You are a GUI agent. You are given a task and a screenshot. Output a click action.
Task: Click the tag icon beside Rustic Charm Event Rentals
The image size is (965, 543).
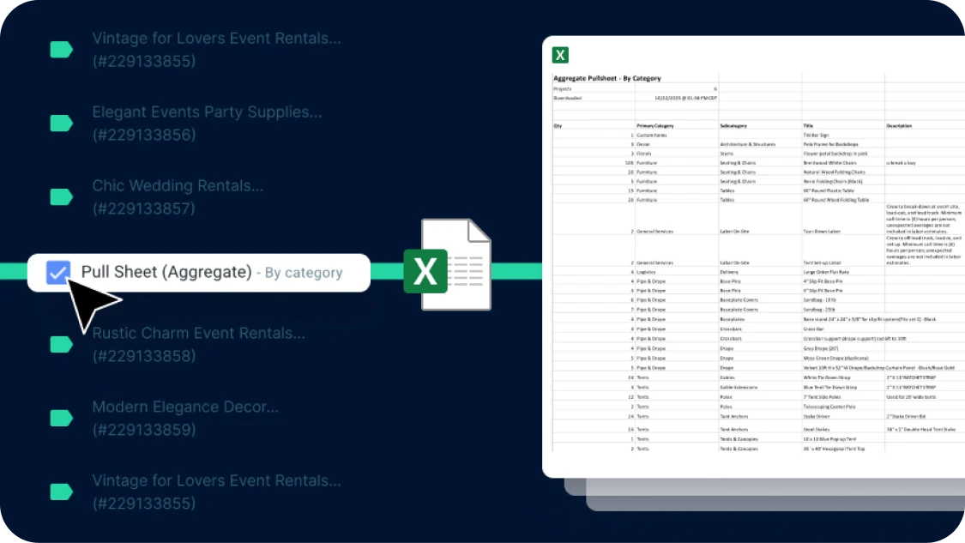coord(60,344)
